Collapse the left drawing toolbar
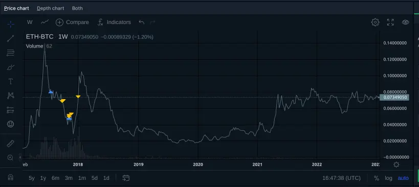The image size is (419, 187). point(20,157)
